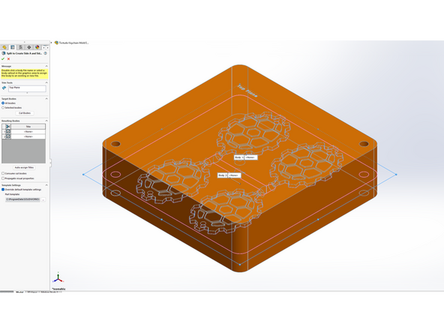Image resolution: width=444 pixels, height=333 pixels.
Task: Open the help icon for Split feature
Action: (x=46, y=53)
